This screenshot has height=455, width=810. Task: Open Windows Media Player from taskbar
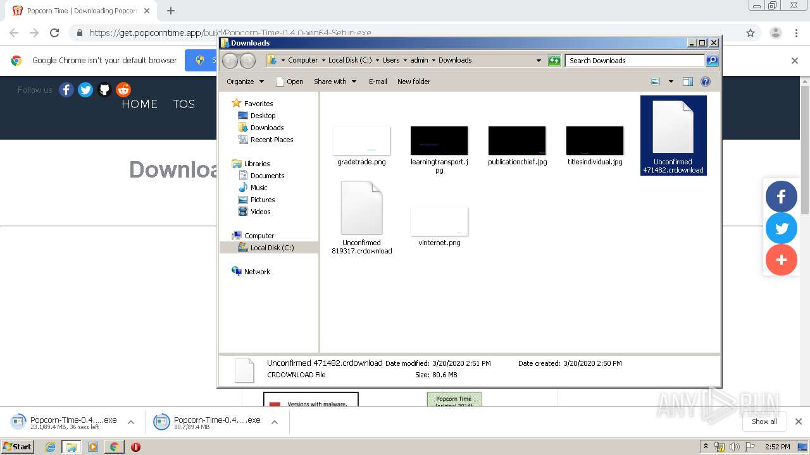click(x=93, y=447)
